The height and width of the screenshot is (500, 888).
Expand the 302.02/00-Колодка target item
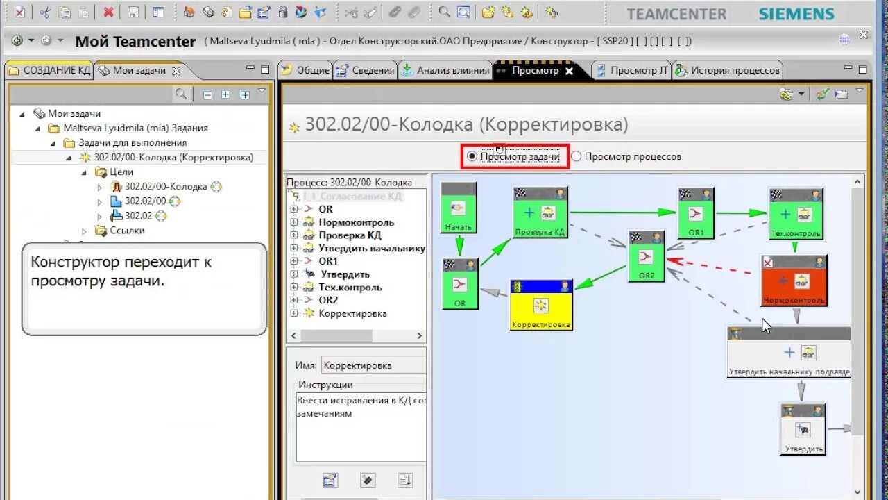coord(99,187)
